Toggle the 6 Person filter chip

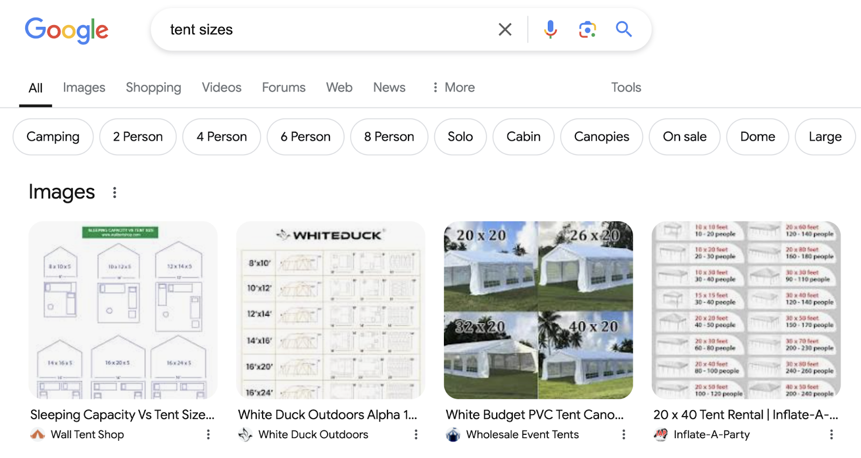click(x=305, y=137)
